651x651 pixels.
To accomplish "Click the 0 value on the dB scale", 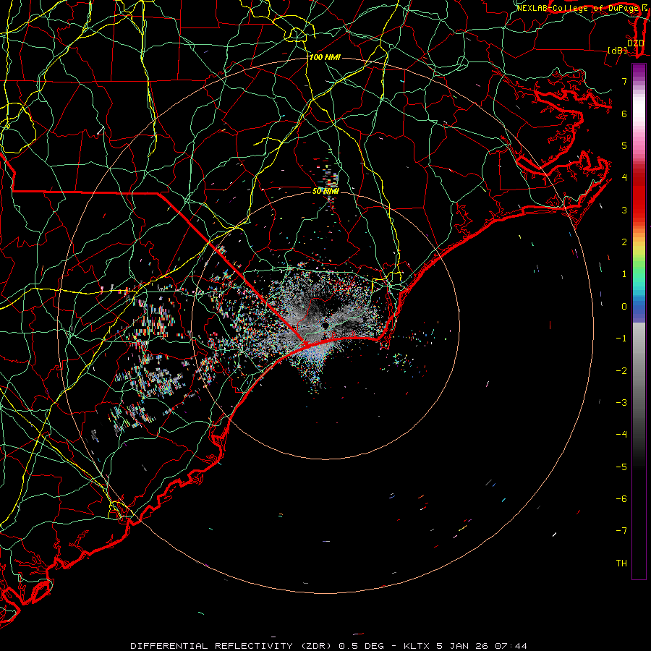I will (x=624, y=307).
